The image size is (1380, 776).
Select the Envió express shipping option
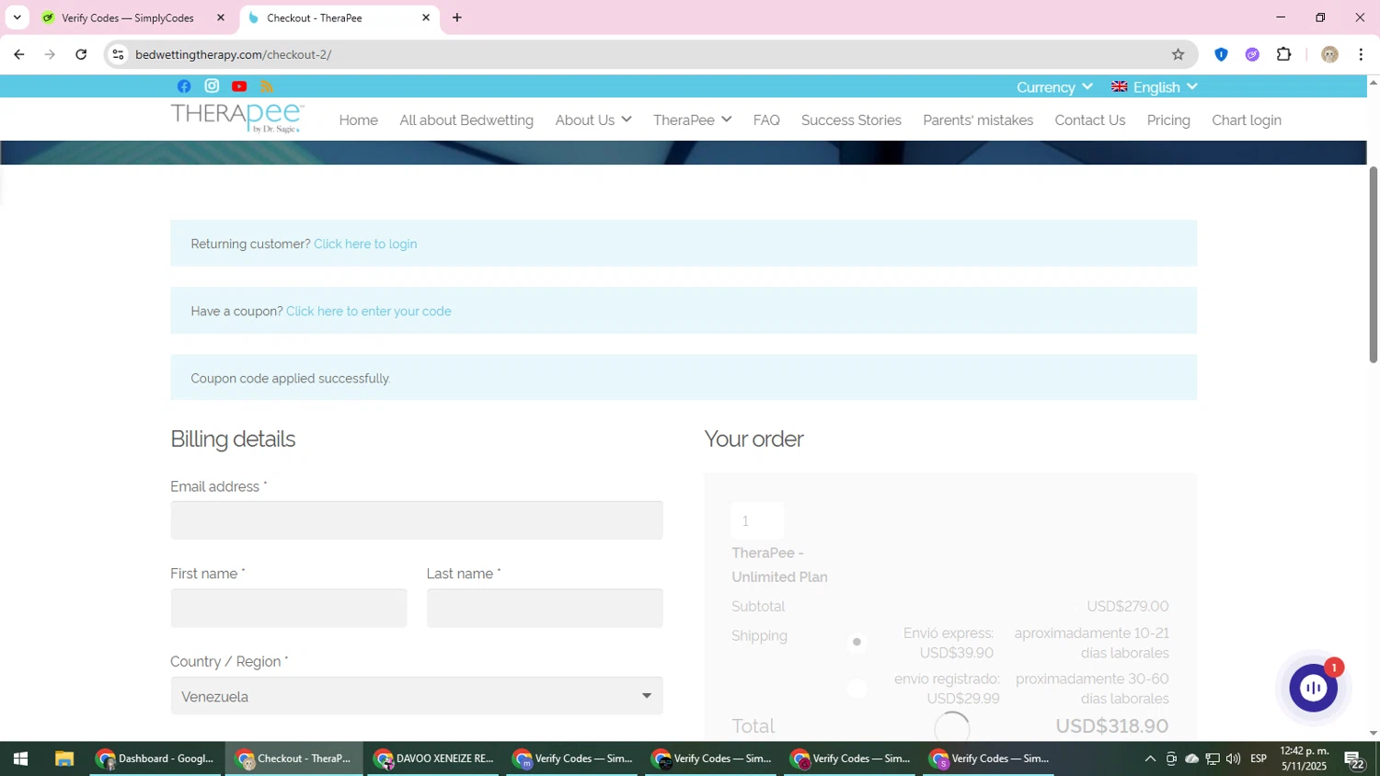(857, 642)
